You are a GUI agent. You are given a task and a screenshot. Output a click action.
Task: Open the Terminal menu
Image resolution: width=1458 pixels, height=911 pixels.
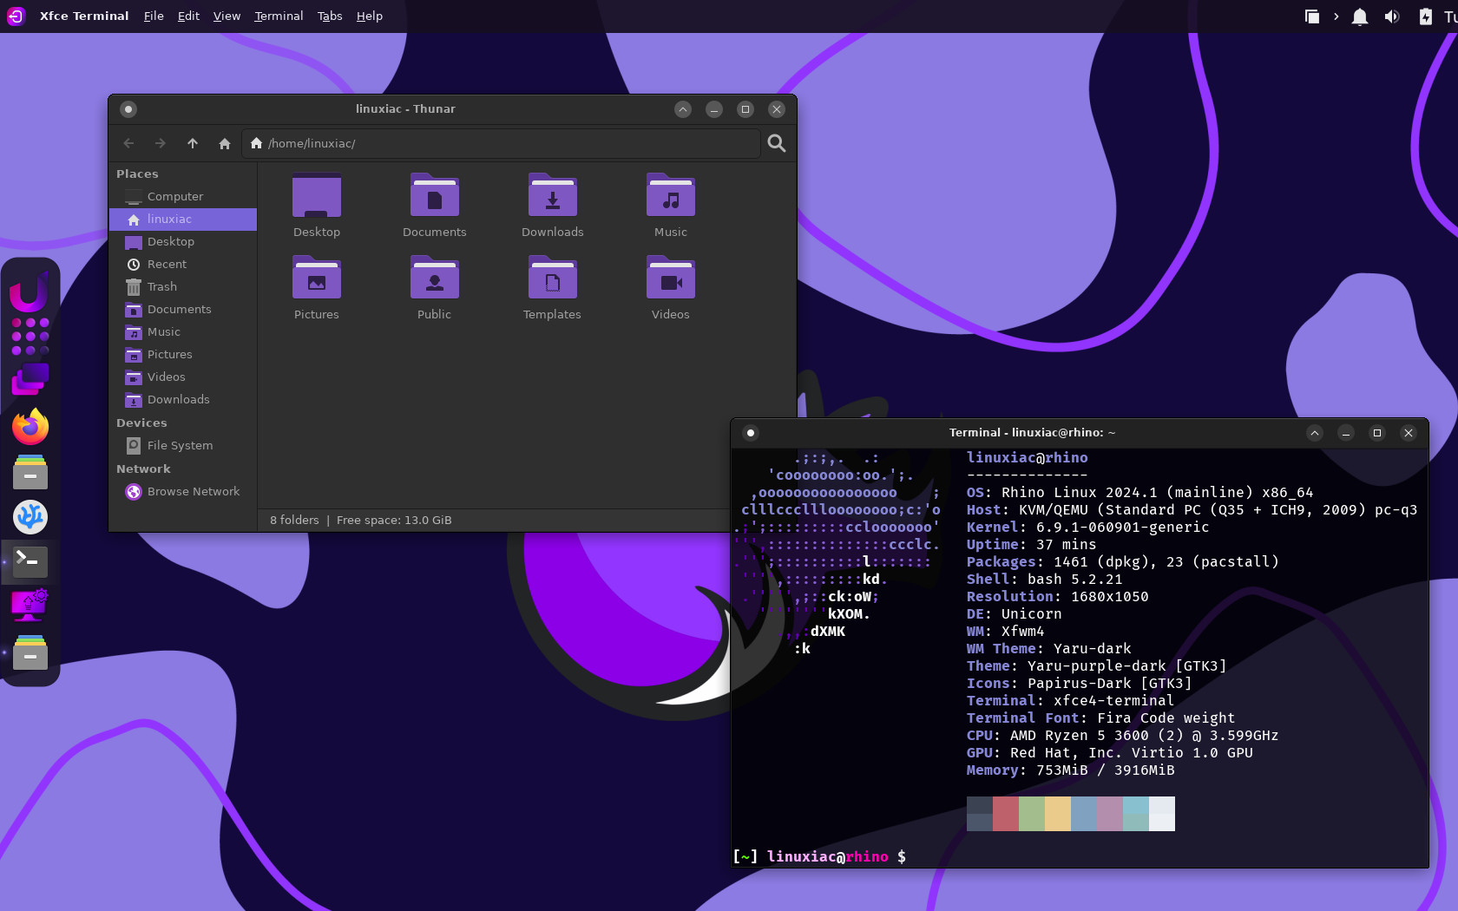[279, 16]
